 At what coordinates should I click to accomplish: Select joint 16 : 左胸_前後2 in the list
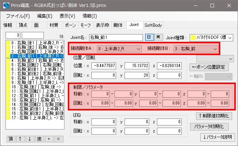(x=35, y=113)
